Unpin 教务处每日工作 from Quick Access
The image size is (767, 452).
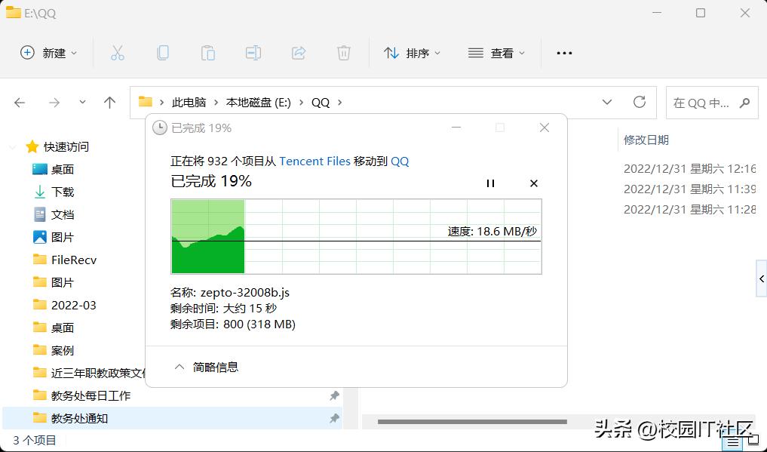click(334, 395)
